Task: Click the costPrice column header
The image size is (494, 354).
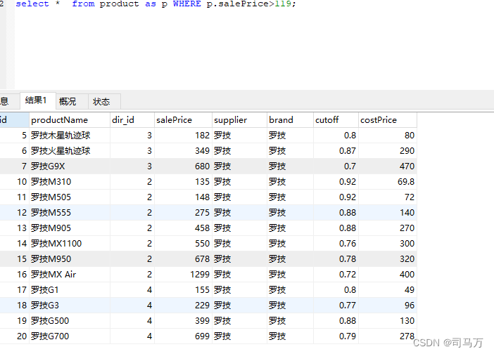Action: click(388, 120)
